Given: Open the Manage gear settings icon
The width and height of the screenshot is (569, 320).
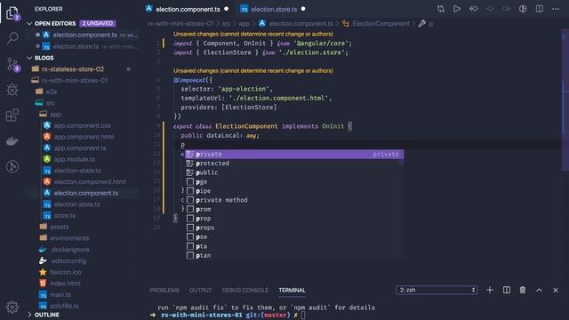Looking at the screenshot, I should click(x=12, y=307).
